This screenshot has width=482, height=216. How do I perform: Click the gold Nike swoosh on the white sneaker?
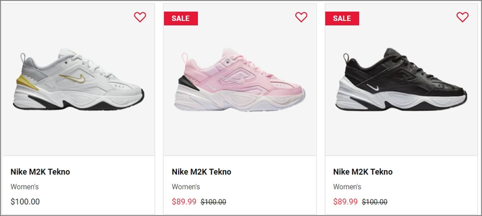pos(73,78)
